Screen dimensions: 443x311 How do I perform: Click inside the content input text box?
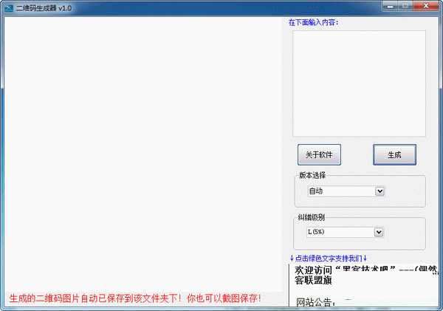[359, 83]
